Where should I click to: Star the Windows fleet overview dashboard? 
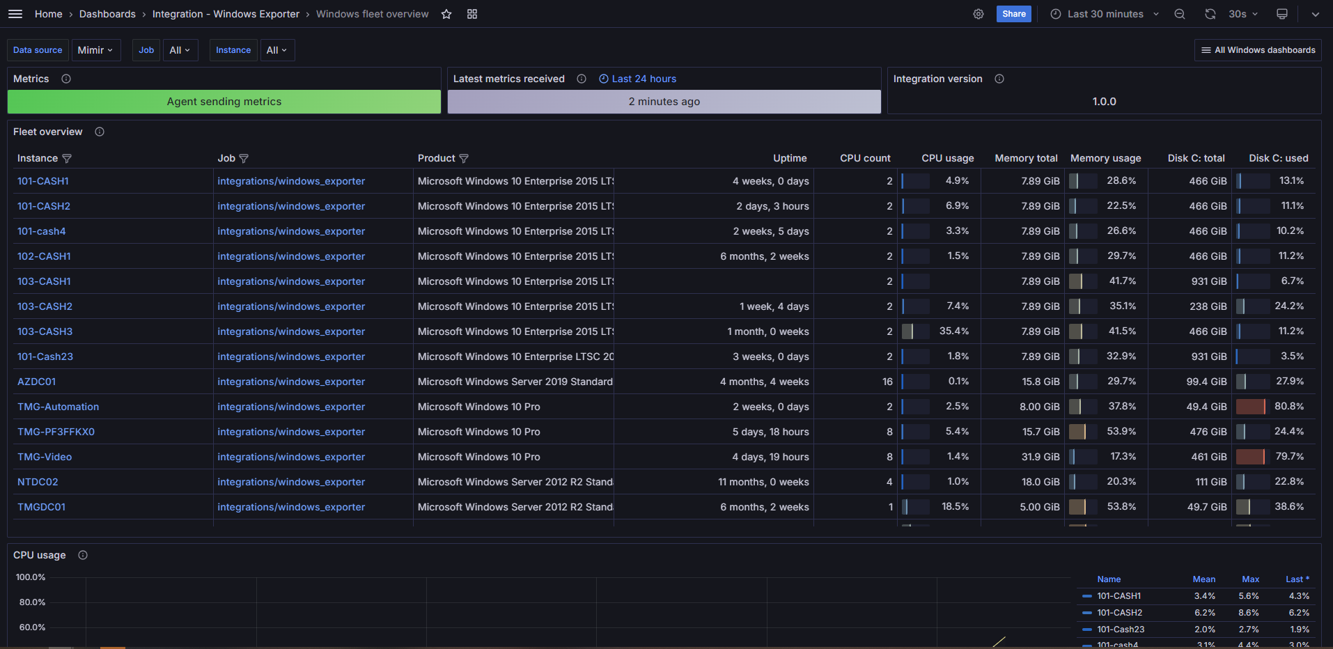(446, 14)
